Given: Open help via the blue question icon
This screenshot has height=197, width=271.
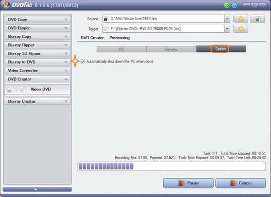Looking at the screenshot, I should click(x=235, y=6).
